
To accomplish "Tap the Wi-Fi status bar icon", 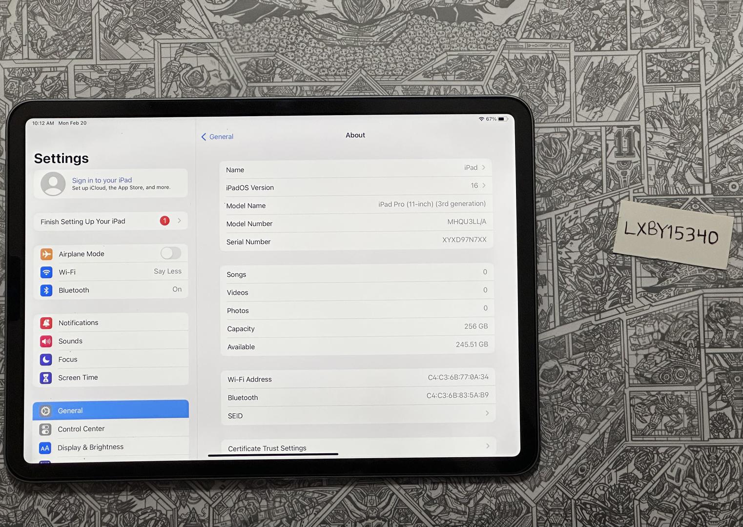I will coord(481,119).
